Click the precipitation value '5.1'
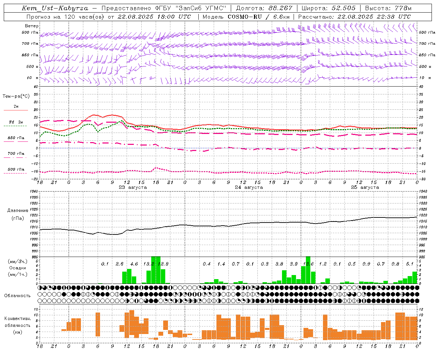 (410, 264)
